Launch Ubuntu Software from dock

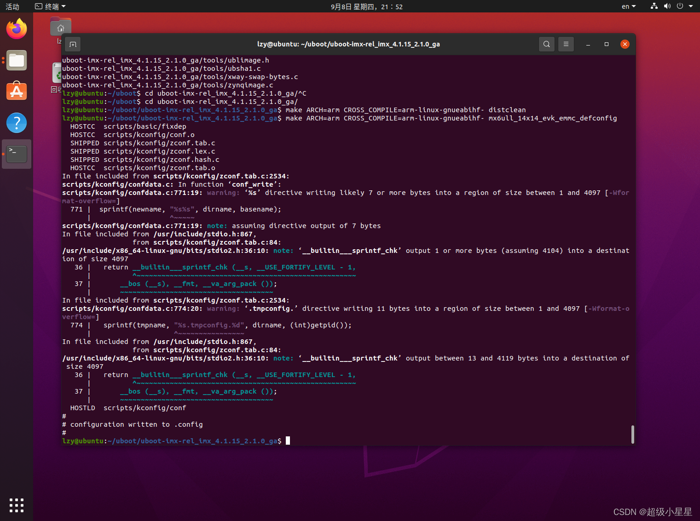pos(17,92)
